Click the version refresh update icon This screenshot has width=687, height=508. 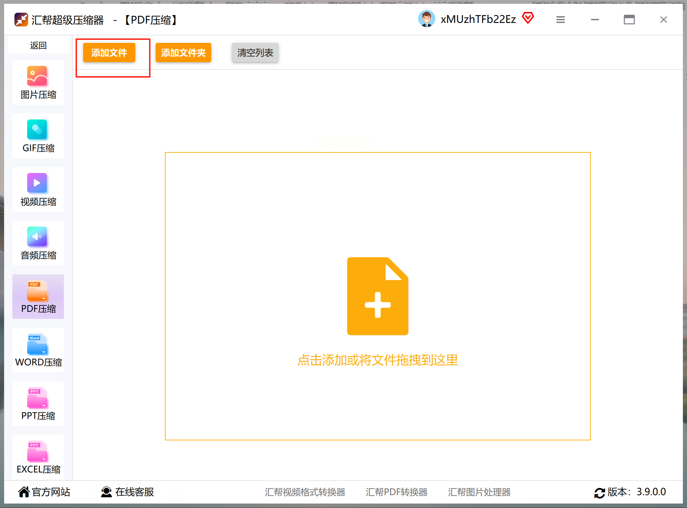(x=599, y=493)
